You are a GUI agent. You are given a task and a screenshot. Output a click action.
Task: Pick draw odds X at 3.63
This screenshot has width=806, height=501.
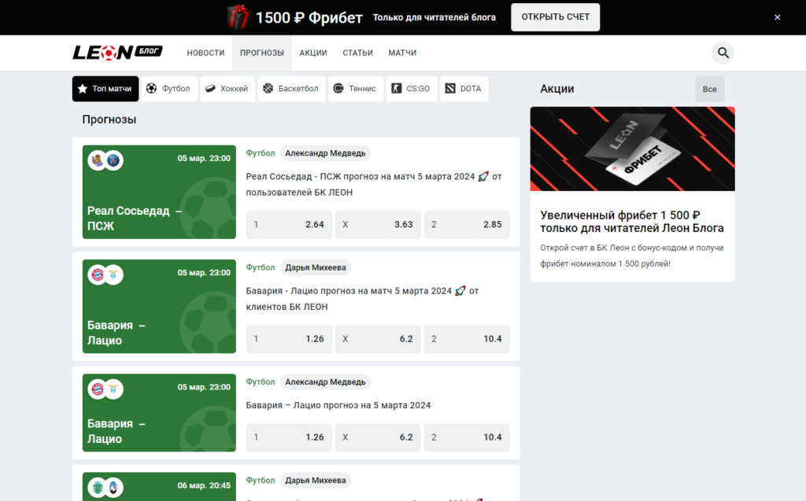tap(378, 225)
